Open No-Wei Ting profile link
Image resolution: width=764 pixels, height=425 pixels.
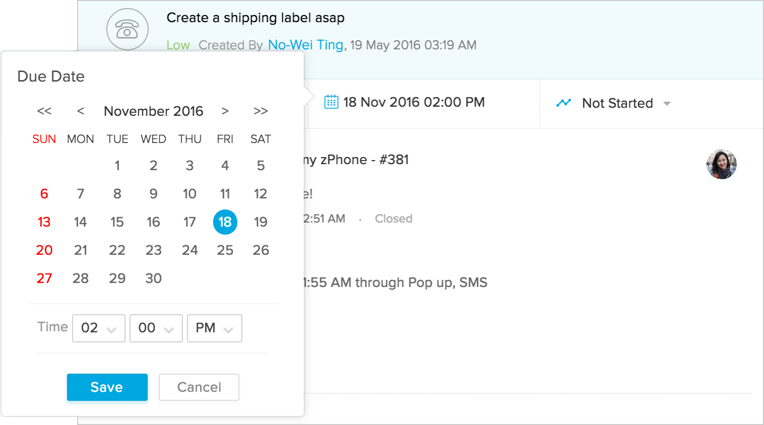(305, 45)
